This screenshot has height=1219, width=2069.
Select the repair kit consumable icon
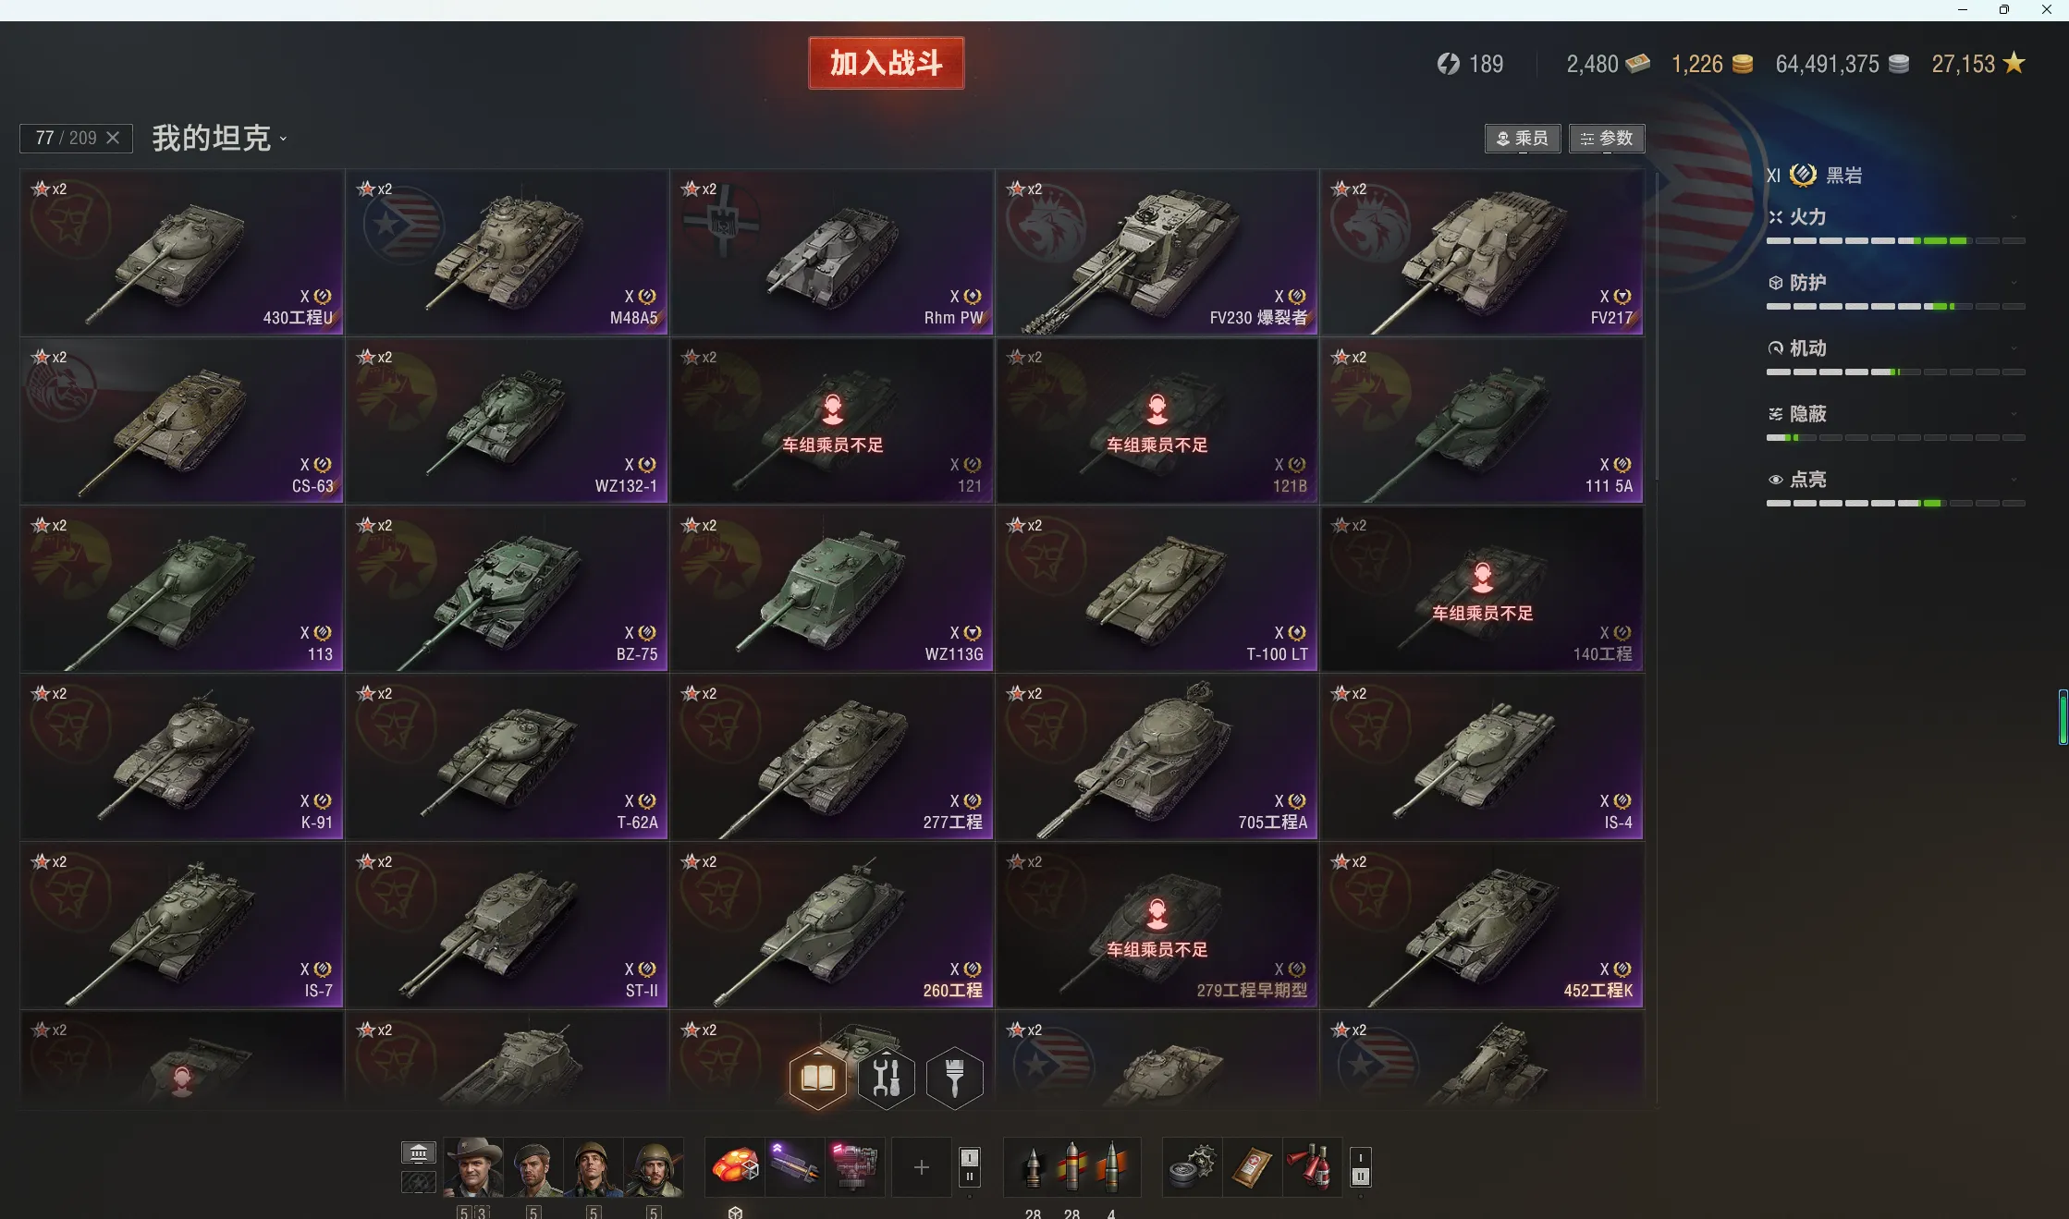(x=1192, y=1167)
